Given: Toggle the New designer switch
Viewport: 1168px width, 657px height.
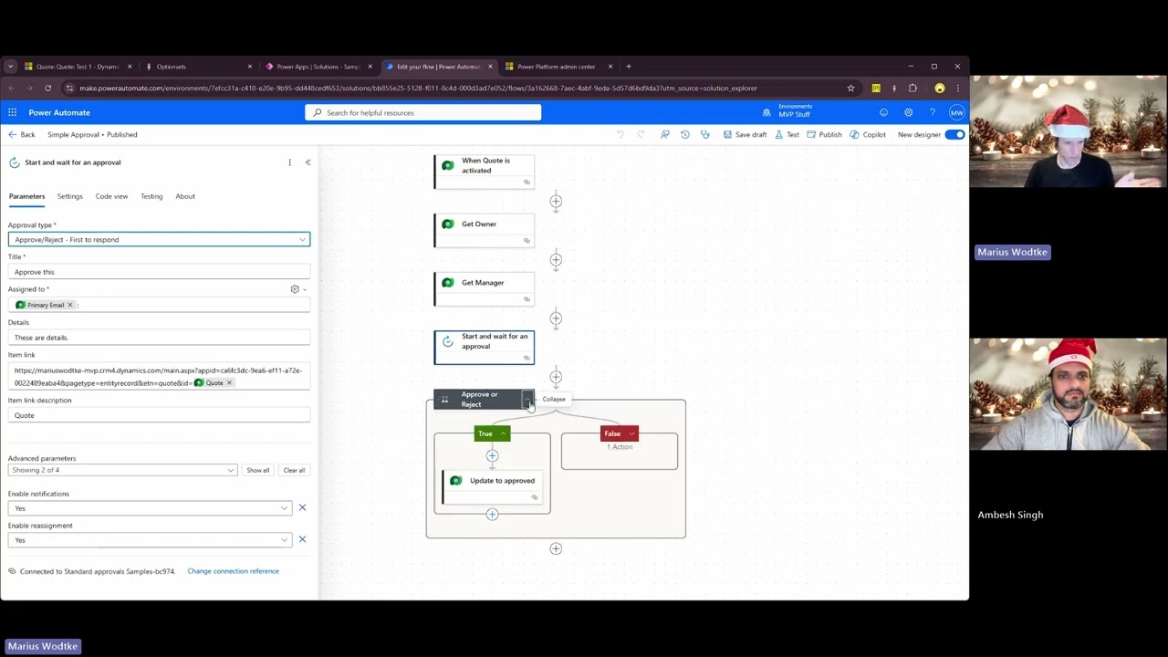Looking at the screenshot, I should tap(954, 134).
